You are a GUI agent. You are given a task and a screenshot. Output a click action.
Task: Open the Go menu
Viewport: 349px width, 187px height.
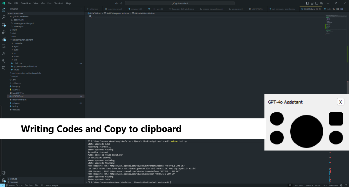click(43, 3)
